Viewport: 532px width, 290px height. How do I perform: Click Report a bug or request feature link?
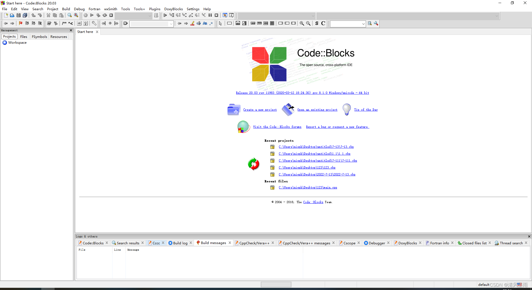coord(337,127)
